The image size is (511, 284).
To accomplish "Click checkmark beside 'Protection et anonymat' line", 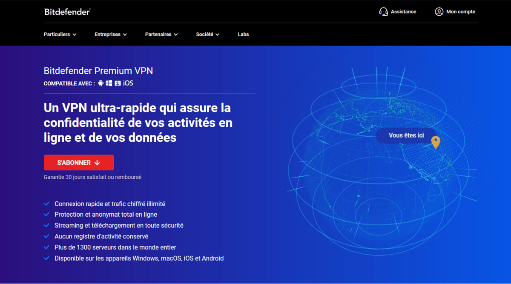I will pos(46,215).
